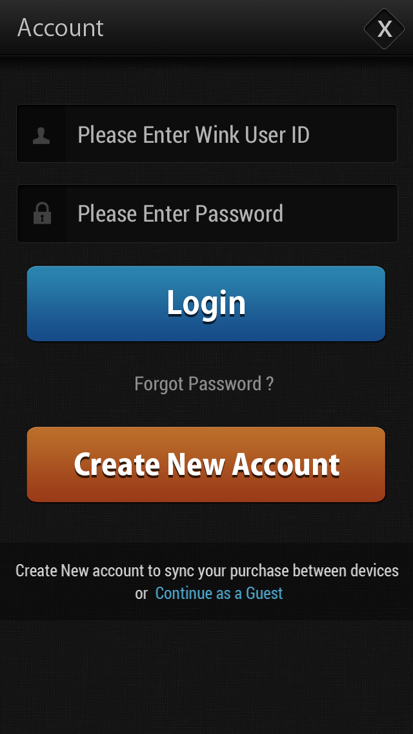413x734 pixels.
Task: Recover credentials via Forgot Password ?
Action: [204, 384]
